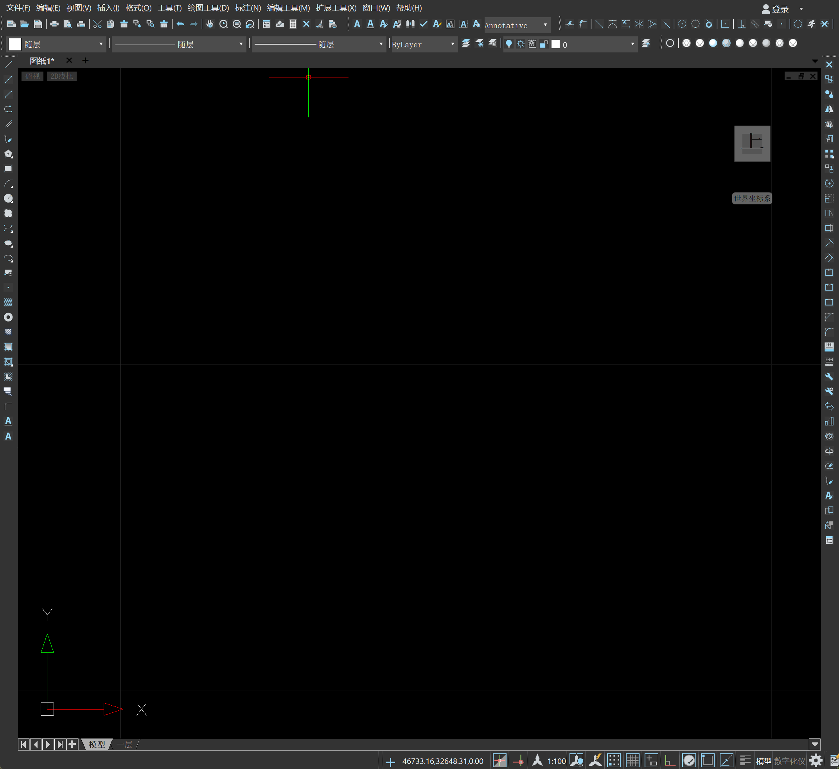Viewport: 839px width, 769px height.
Task: Expand the layer 0 dropdown list
Action: point(632,44)
